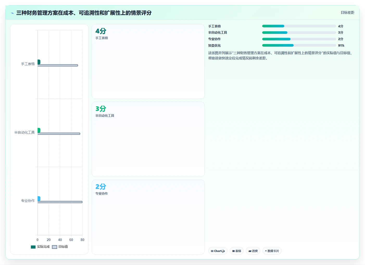Click the blue icon beside the dashboard title

pos(12,13)
